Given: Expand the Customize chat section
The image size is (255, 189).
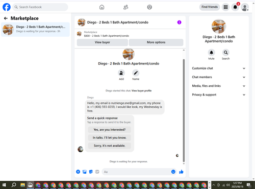Looking at the screenshot, I should (219, 68).
